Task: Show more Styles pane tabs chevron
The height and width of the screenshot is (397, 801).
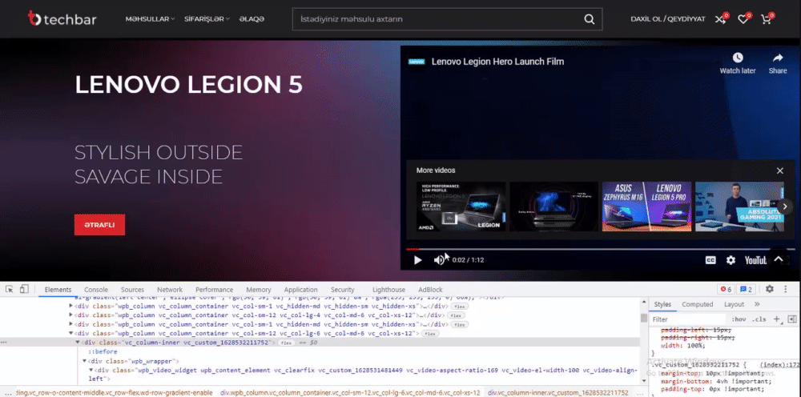Action: pyautogui.click(x=757, y=304)
